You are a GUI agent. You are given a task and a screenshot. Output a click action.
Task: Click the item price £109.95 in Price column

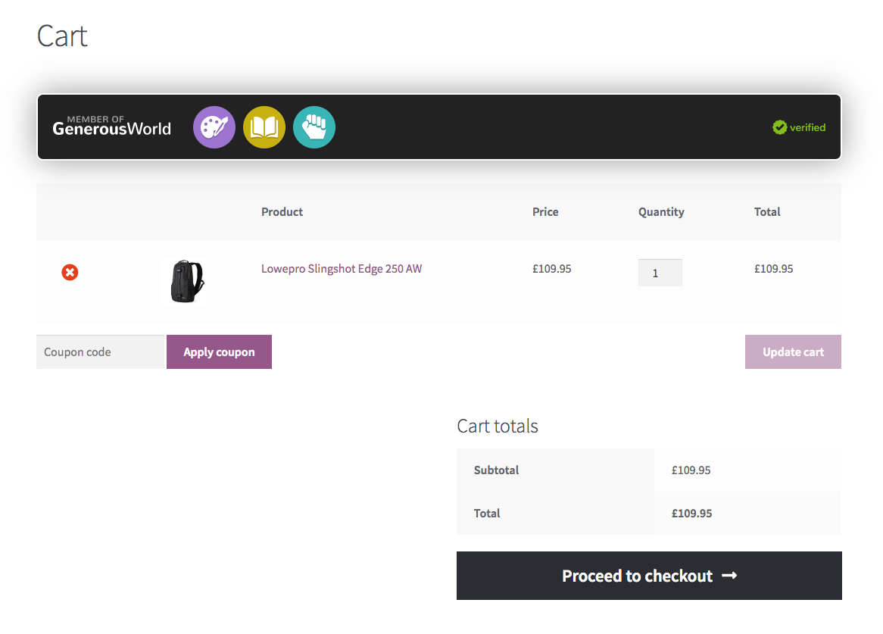552,269
